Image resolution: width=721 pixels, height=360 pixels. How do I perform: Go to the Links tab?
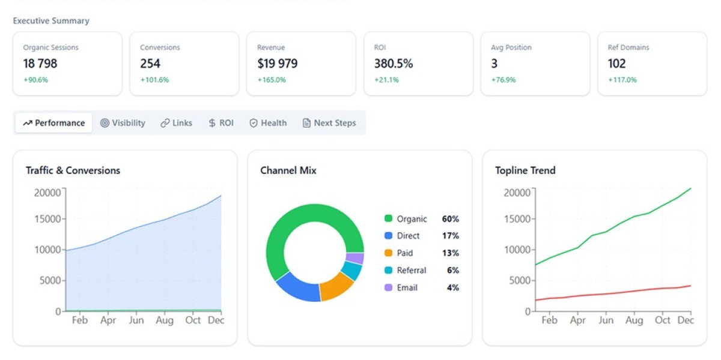(177, 123)
